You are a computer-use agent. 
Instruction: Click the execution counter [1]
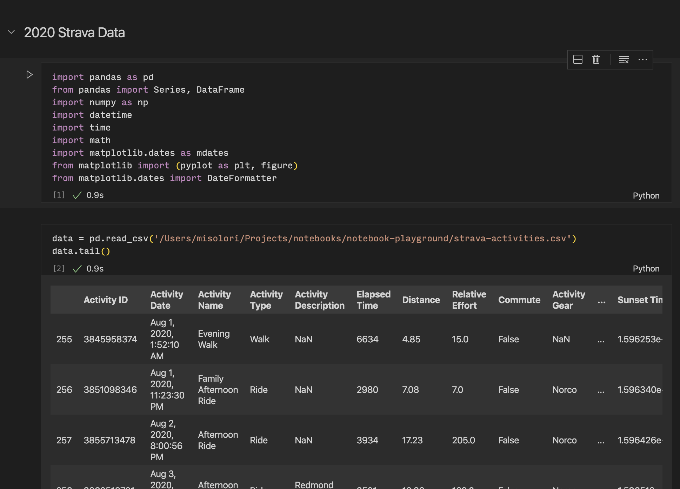point(59,195)
